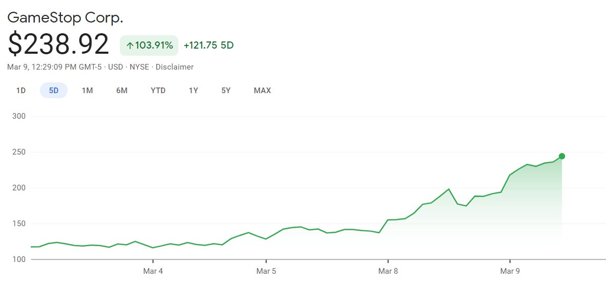This screenshot has height=285, width=606.
Task: Click the GameStop Corp. title
Action: click(x=65, y=17)
